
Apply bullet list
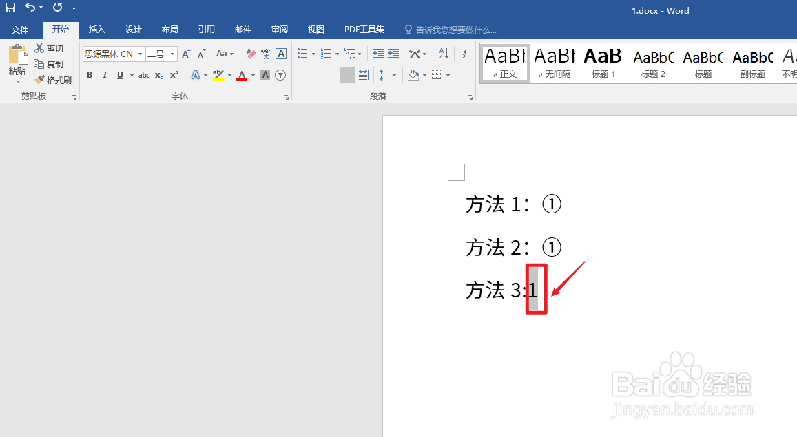pos(302,54)
